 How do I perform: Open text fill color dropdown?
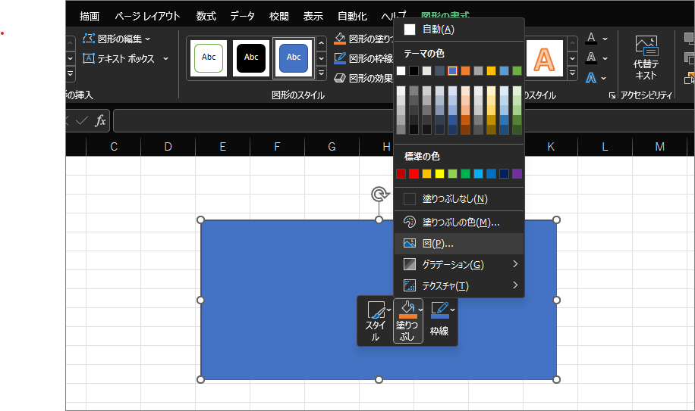pos(605,39)
